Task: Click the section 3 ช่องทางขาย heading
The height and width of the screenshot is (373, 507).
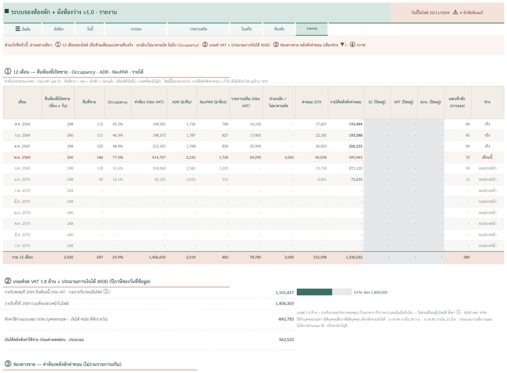Action: 63,364
